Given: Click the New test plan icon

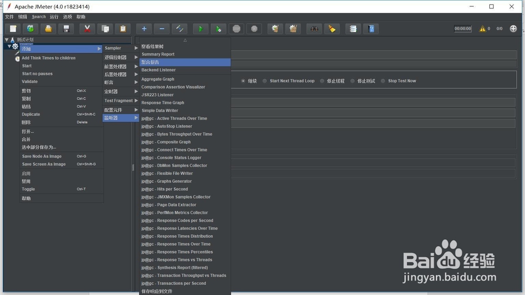Looking at the screenshot, I should point(13,29).
